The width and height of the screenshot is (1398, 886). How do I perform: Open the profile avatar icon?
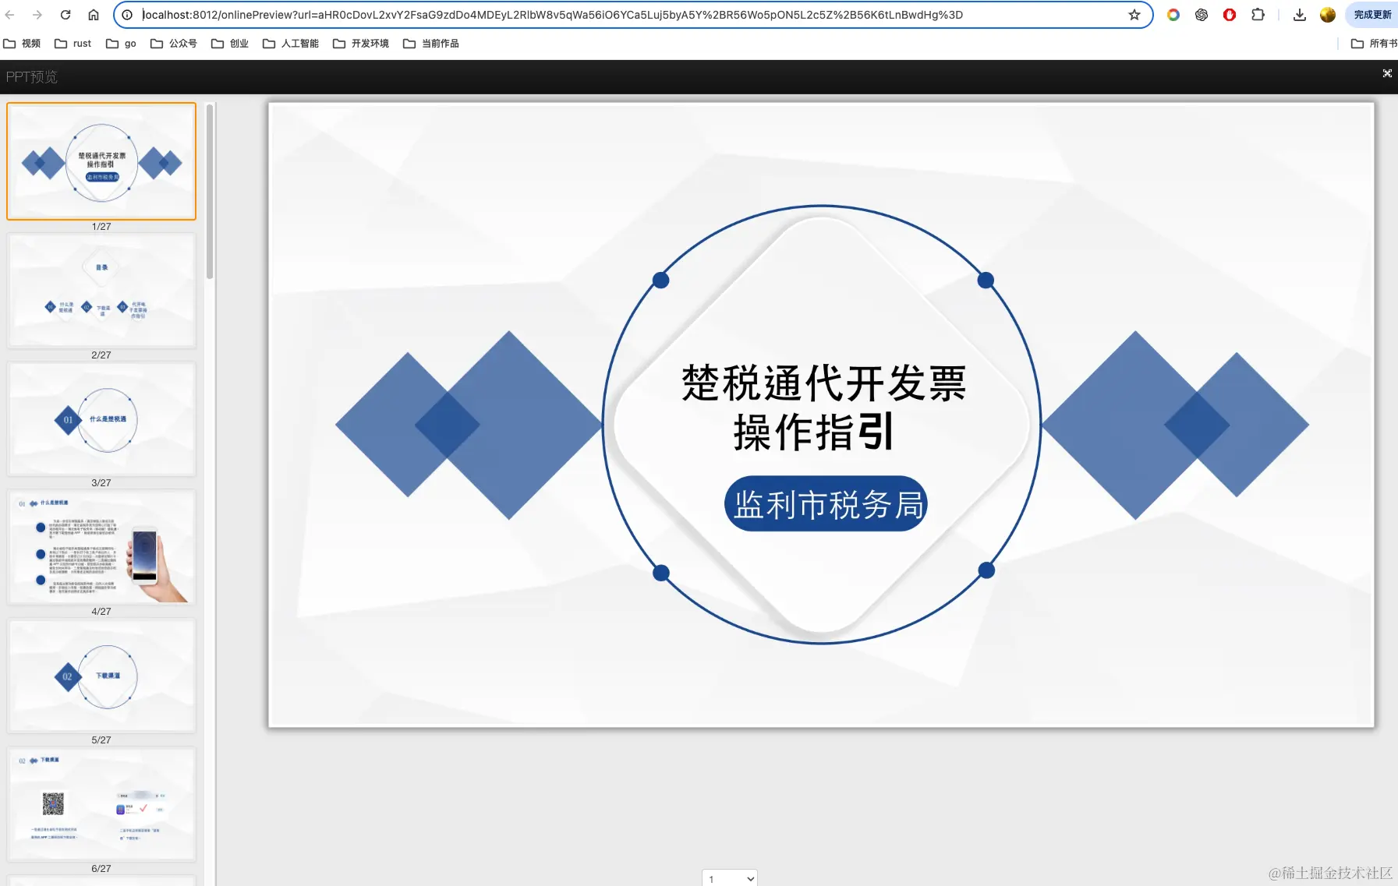1328,15
